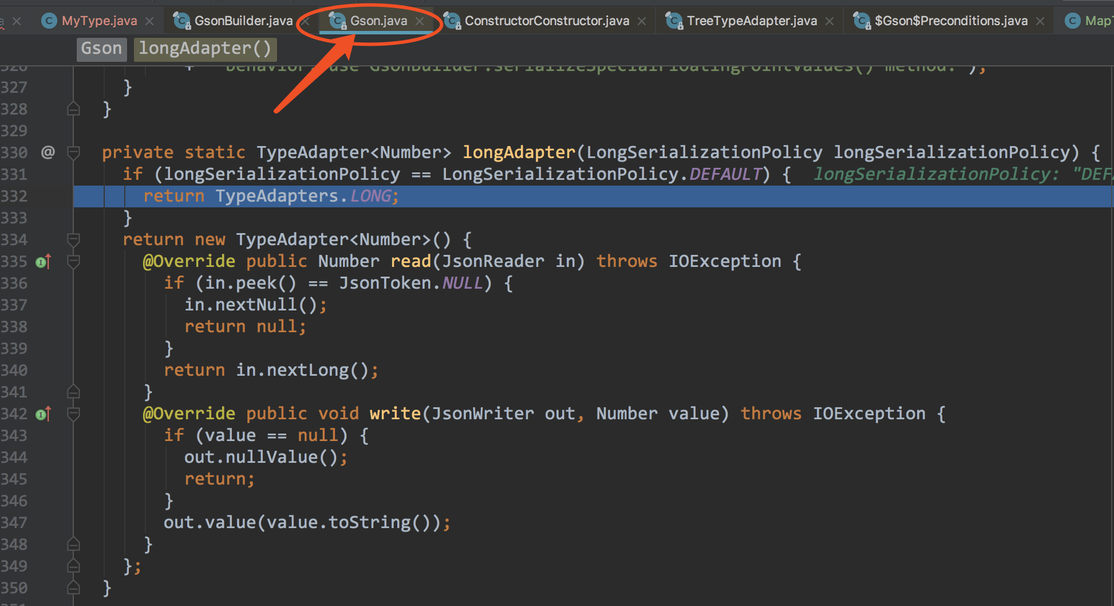Screen dimensions: 1114x606
Task: Click LongSerializationPolicy.DEFAULT constant
Action: [x=602, y=174]
